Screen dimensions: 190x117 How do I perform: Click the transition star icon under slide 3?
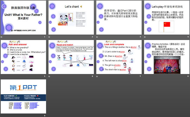coord(97,37)
